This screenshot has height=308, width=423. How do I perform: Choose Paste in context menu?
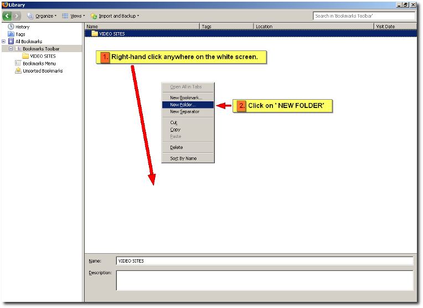tap(188, 137)
